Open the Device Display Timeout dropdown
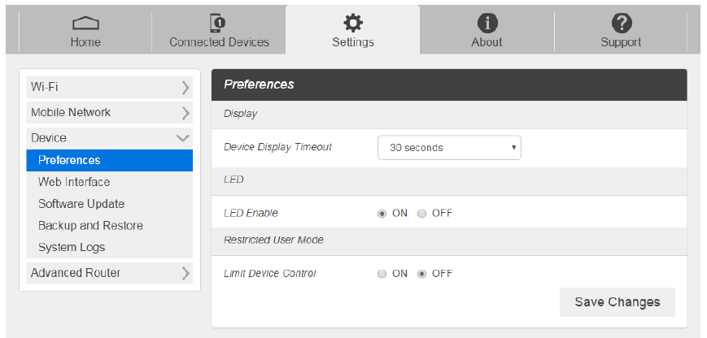Image resolution: width=707 pixels, height=338 pixels. (449, 148)
